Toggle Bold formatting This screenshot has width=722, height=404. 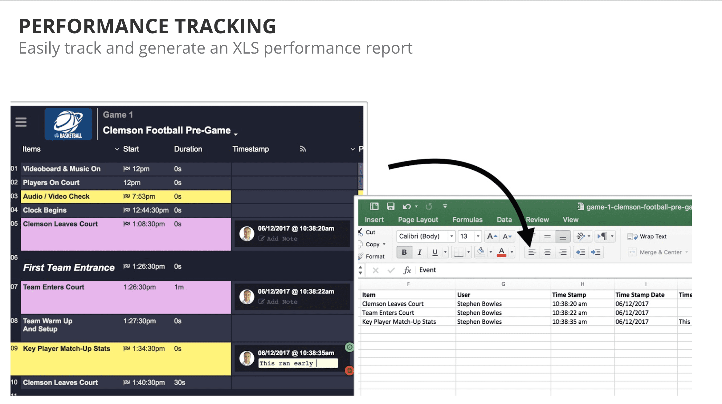[404, 252]
